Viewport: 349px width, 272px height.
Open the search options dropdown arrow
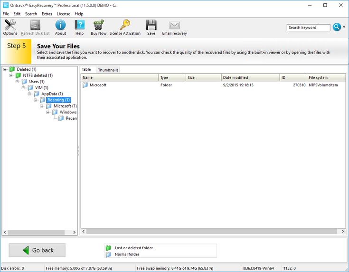(344, 27)
